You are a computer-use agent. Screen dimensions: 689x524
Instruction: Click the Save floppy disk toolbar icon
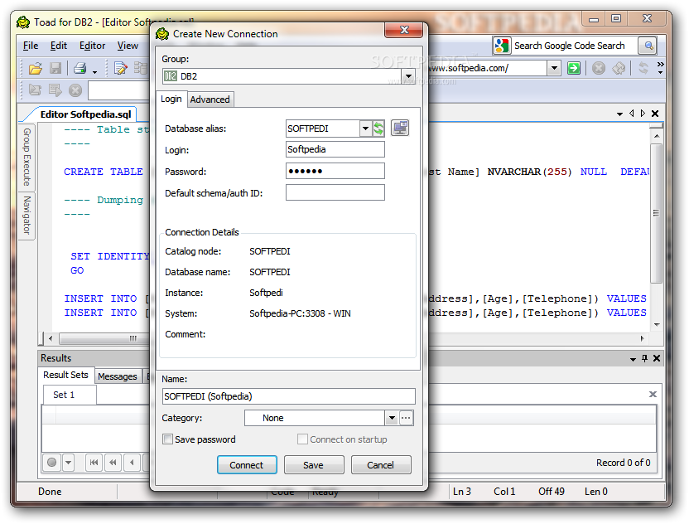[x=55, y=68]
